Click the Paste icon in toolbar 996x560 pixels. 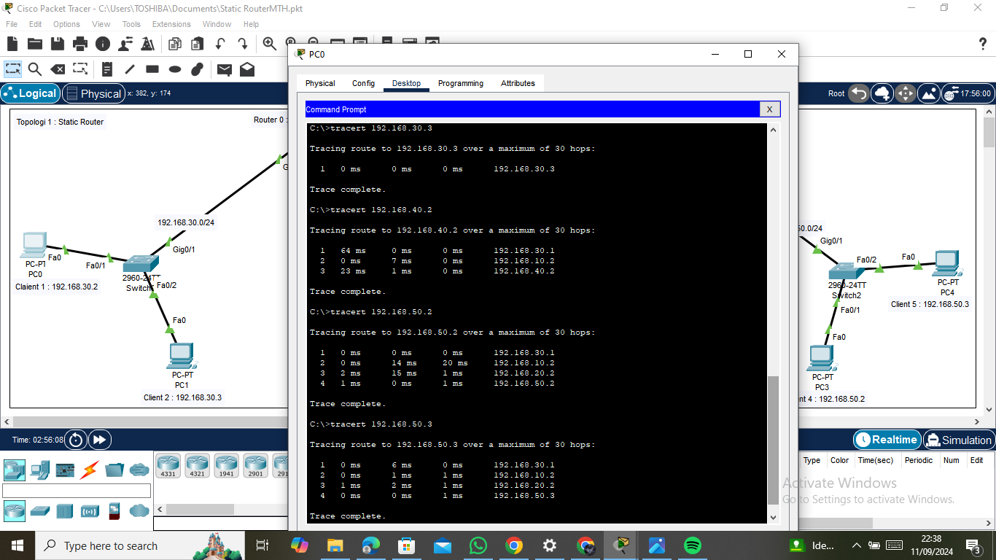click(x=197, y=44)
